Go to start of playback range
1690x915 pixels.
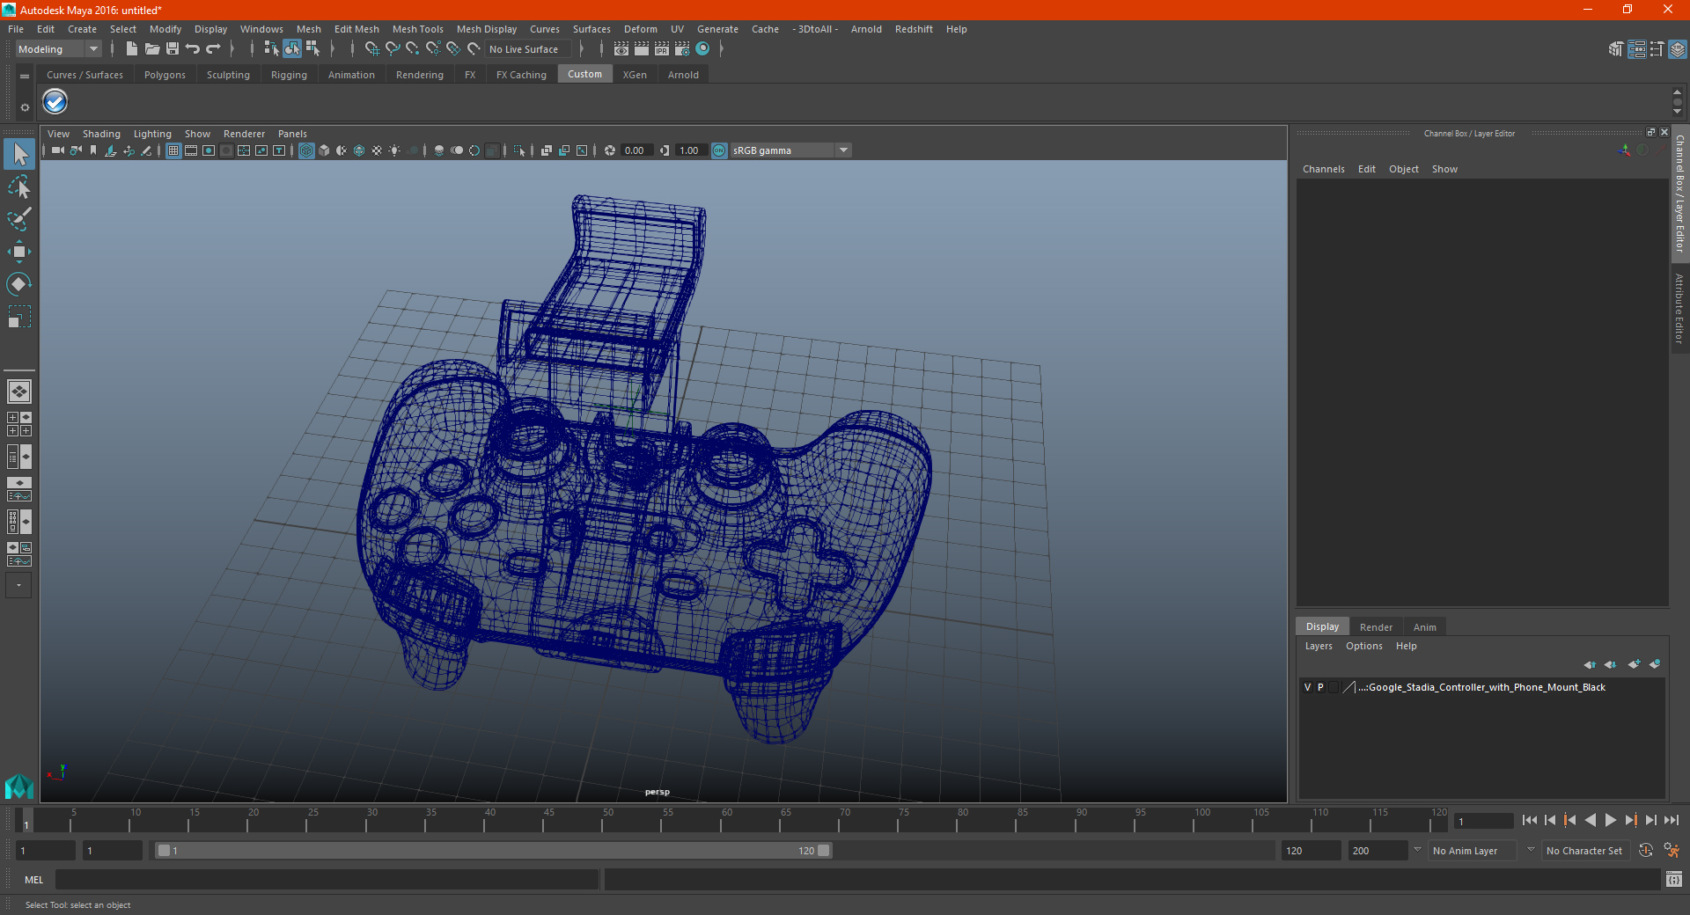click(1530, 820)
